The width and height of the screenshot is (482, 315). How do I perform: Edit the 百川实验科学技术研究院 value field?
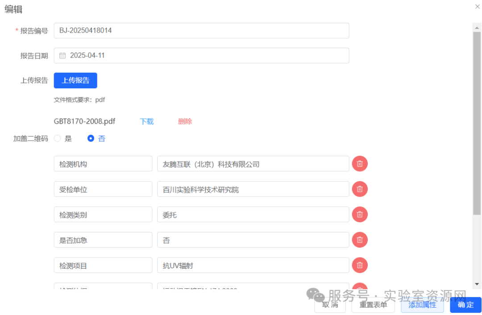tap(253, 189)
